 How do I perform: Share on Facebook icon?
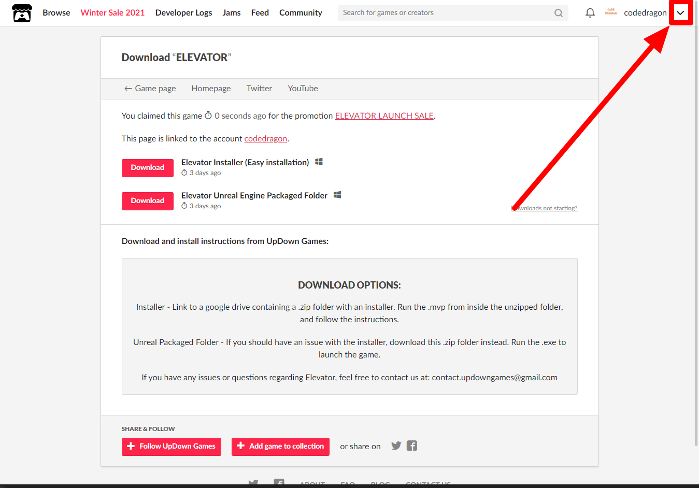point(412,446)
